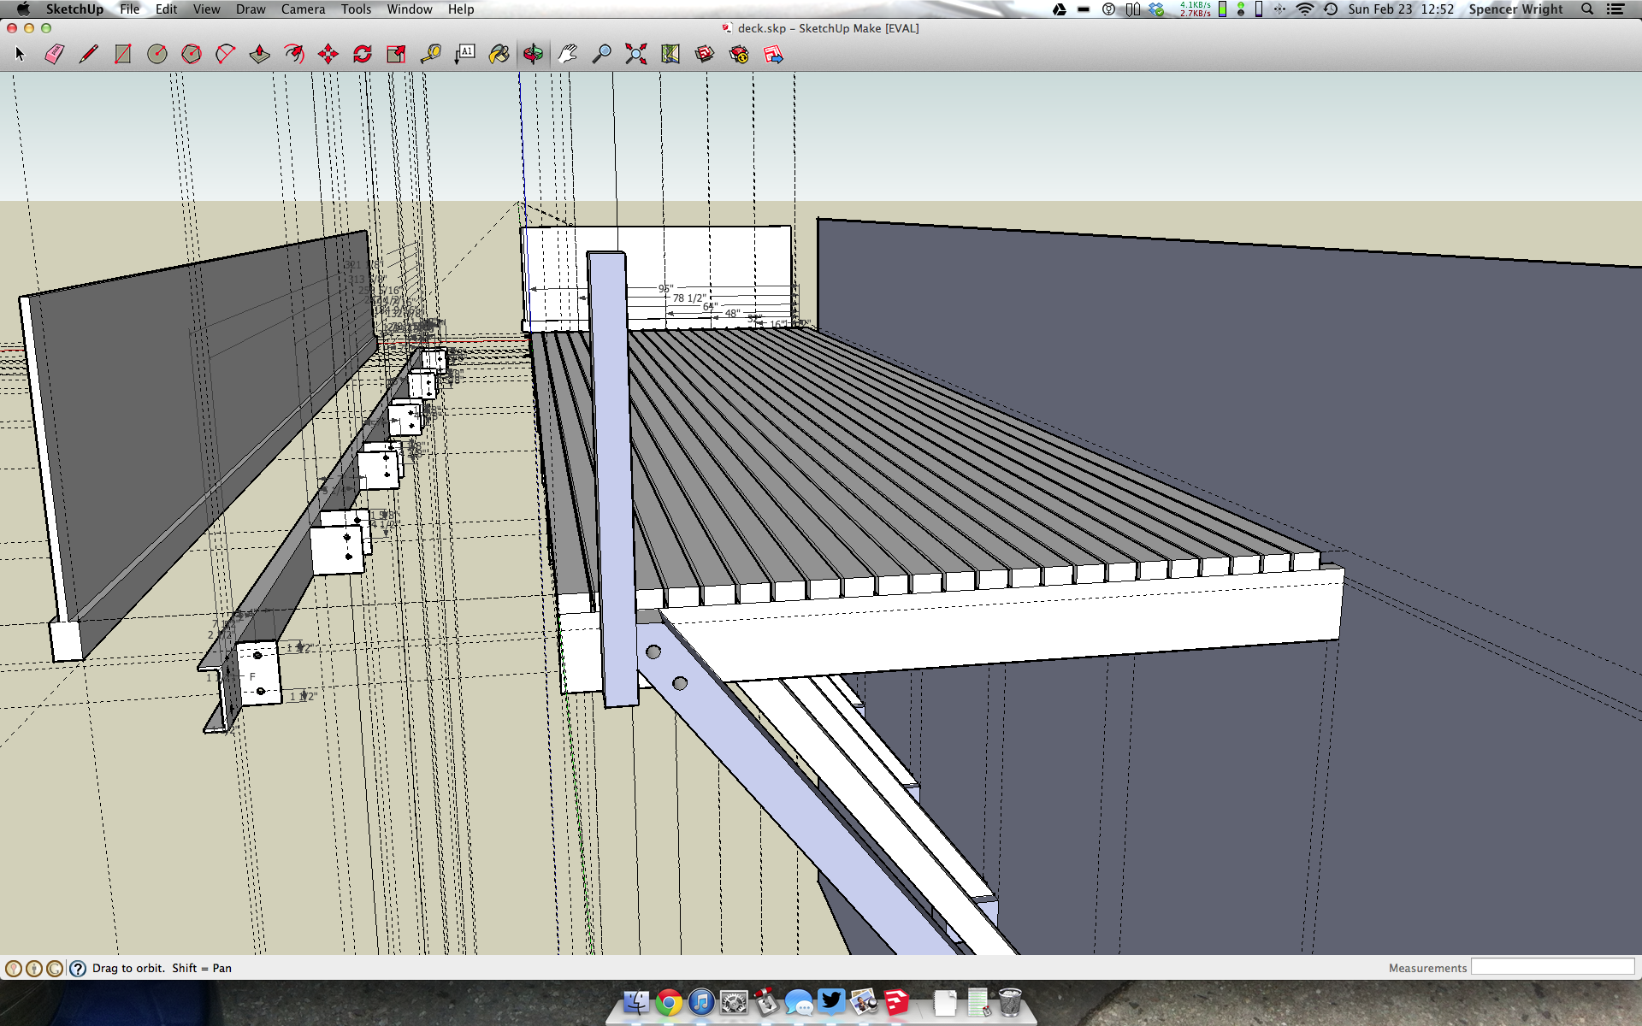Click the Zoom Extents tool

click(x=635, y=54)
